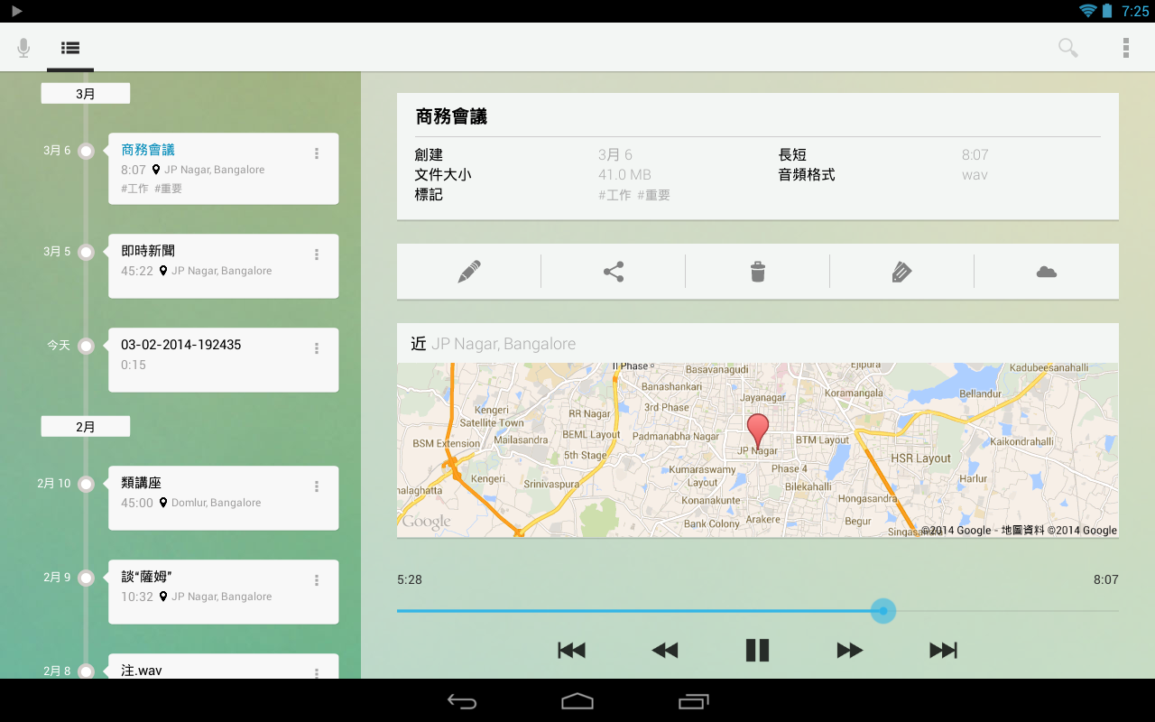Select the 03-02-2014-192435 recording
This screenshot has width=1155, height=722.
click(x=224, y=360)
